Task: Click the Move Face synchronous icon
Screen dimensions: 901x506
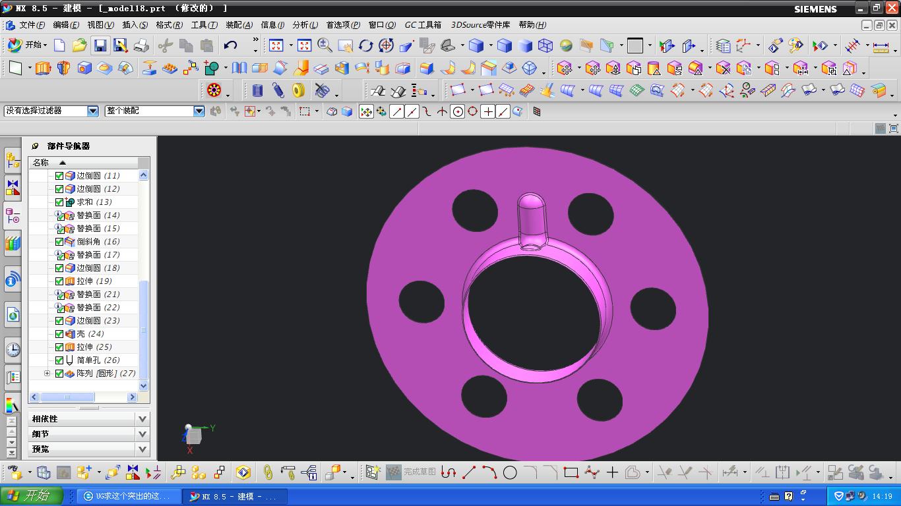Action: (x=565, y=68)
